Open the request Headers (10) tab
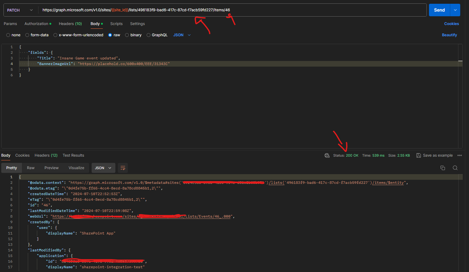The image size is (469, 272). [x=70, y=24]
